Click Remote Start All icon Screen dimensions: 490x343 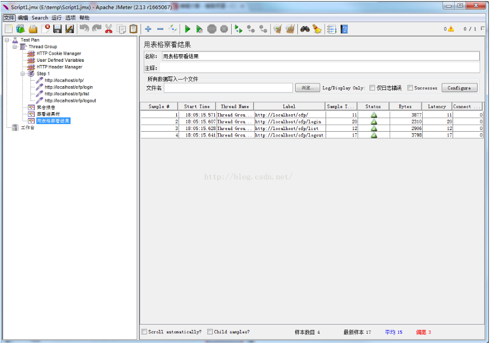tap(238, 29)
